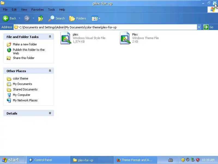Screen dimensions: 218x164
Task: Click the title bar folder icon
Action: point(2,3)
